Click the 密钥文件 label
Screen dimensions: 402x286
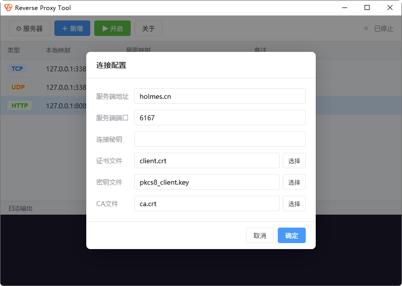tap(109, 182)
